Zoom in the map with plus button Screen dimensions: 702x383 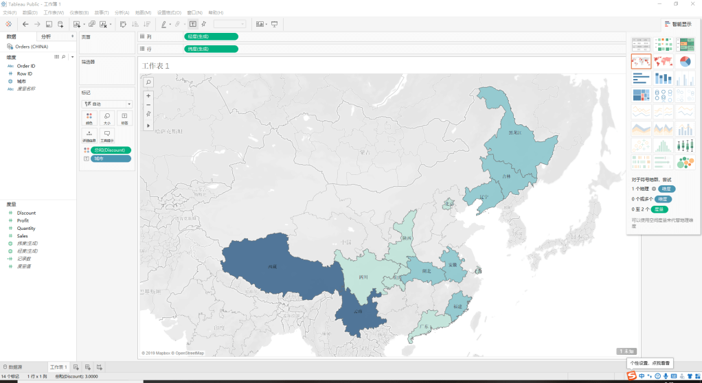click(x=148, y=95)
